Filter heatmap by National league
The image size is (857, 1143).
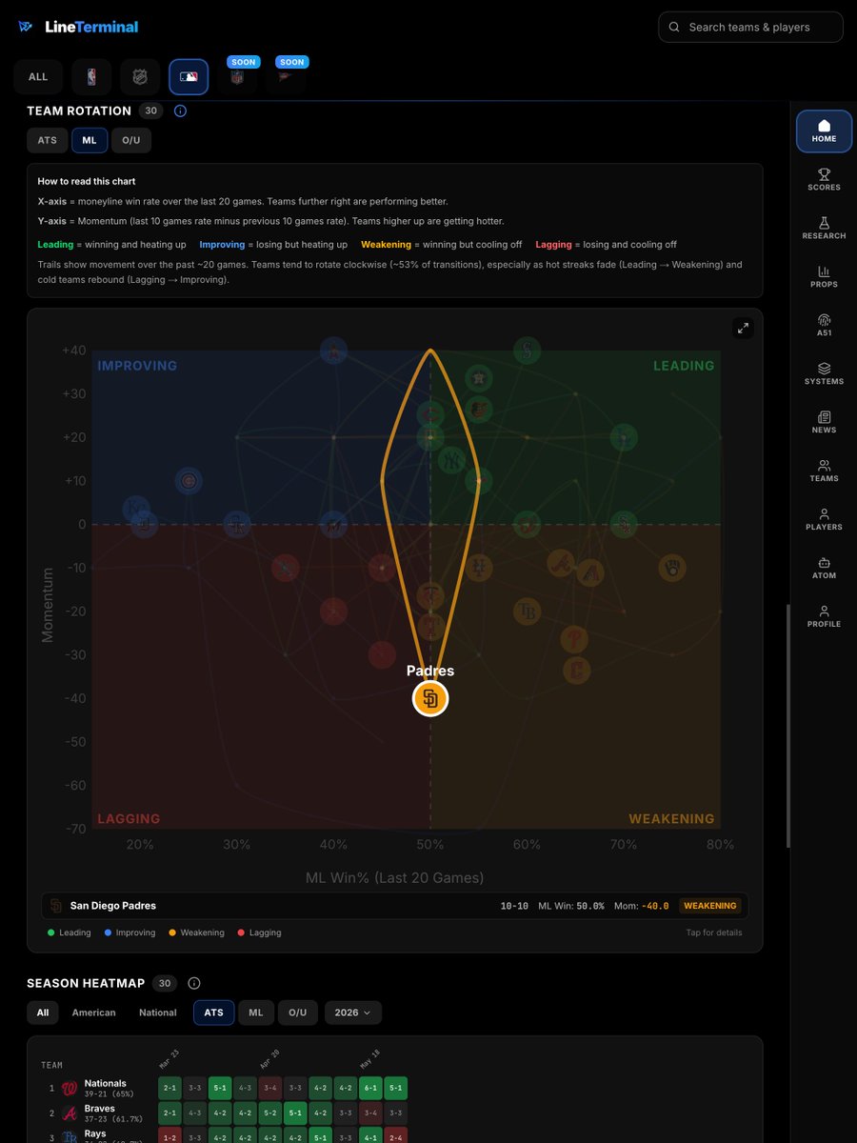[x=158, y=1013]
